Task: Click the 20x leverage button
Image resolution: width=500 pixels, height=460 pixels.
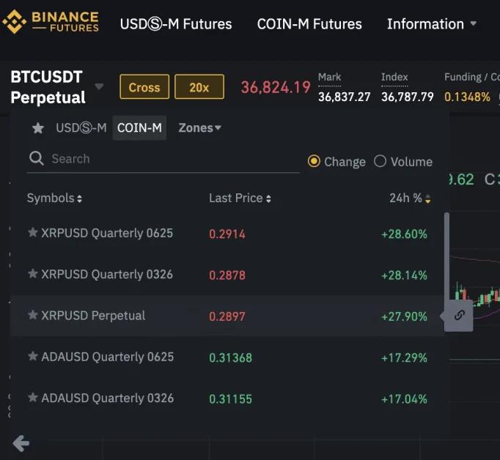Action: 199,87
